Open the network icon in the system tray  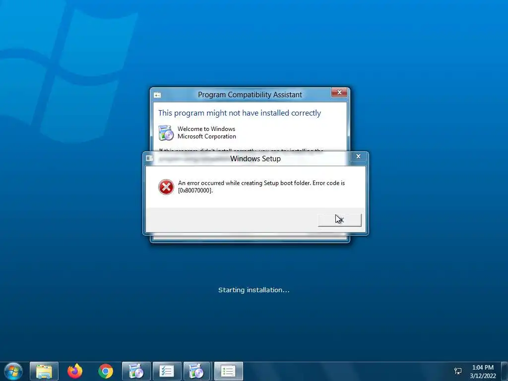[458, 371]
